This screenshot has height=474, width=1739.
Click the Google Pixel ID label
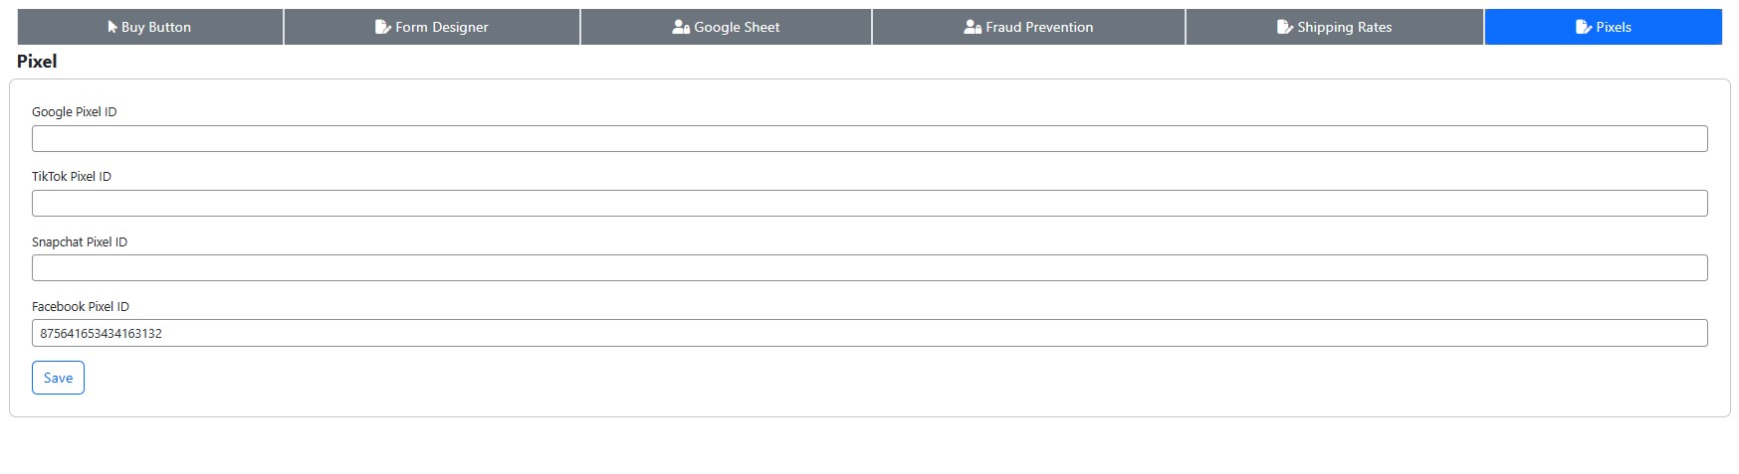click(x=75, y=112)
